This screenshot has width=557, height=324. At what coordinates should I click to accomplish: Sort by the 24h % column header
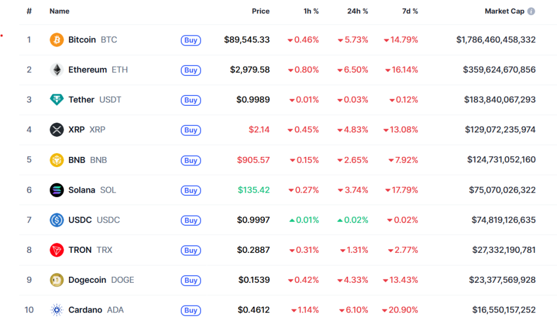(x=357, y=11)
